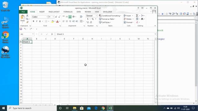Toggle Underline formatting
The width and height of the screenshot is (198, 111).
click(x=40, y=21)
